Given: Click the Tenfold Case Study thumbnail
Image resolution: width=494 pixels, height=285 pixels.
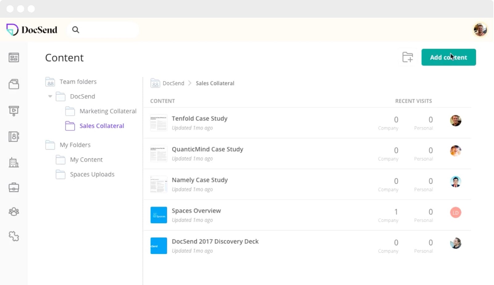Looking at the screenshot, I should [159, 123].
